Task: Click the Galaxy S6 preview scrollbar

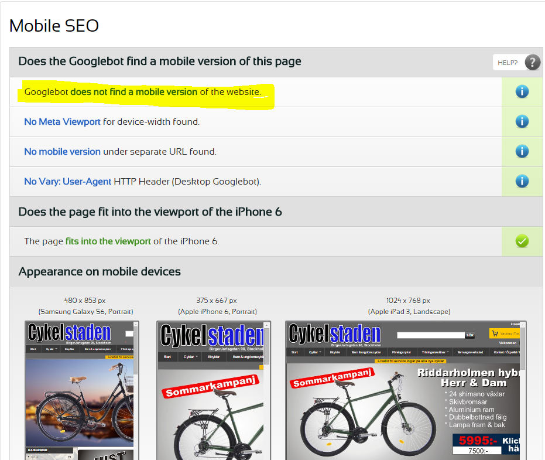Action: pyautogui.click(x=136, y=390)
